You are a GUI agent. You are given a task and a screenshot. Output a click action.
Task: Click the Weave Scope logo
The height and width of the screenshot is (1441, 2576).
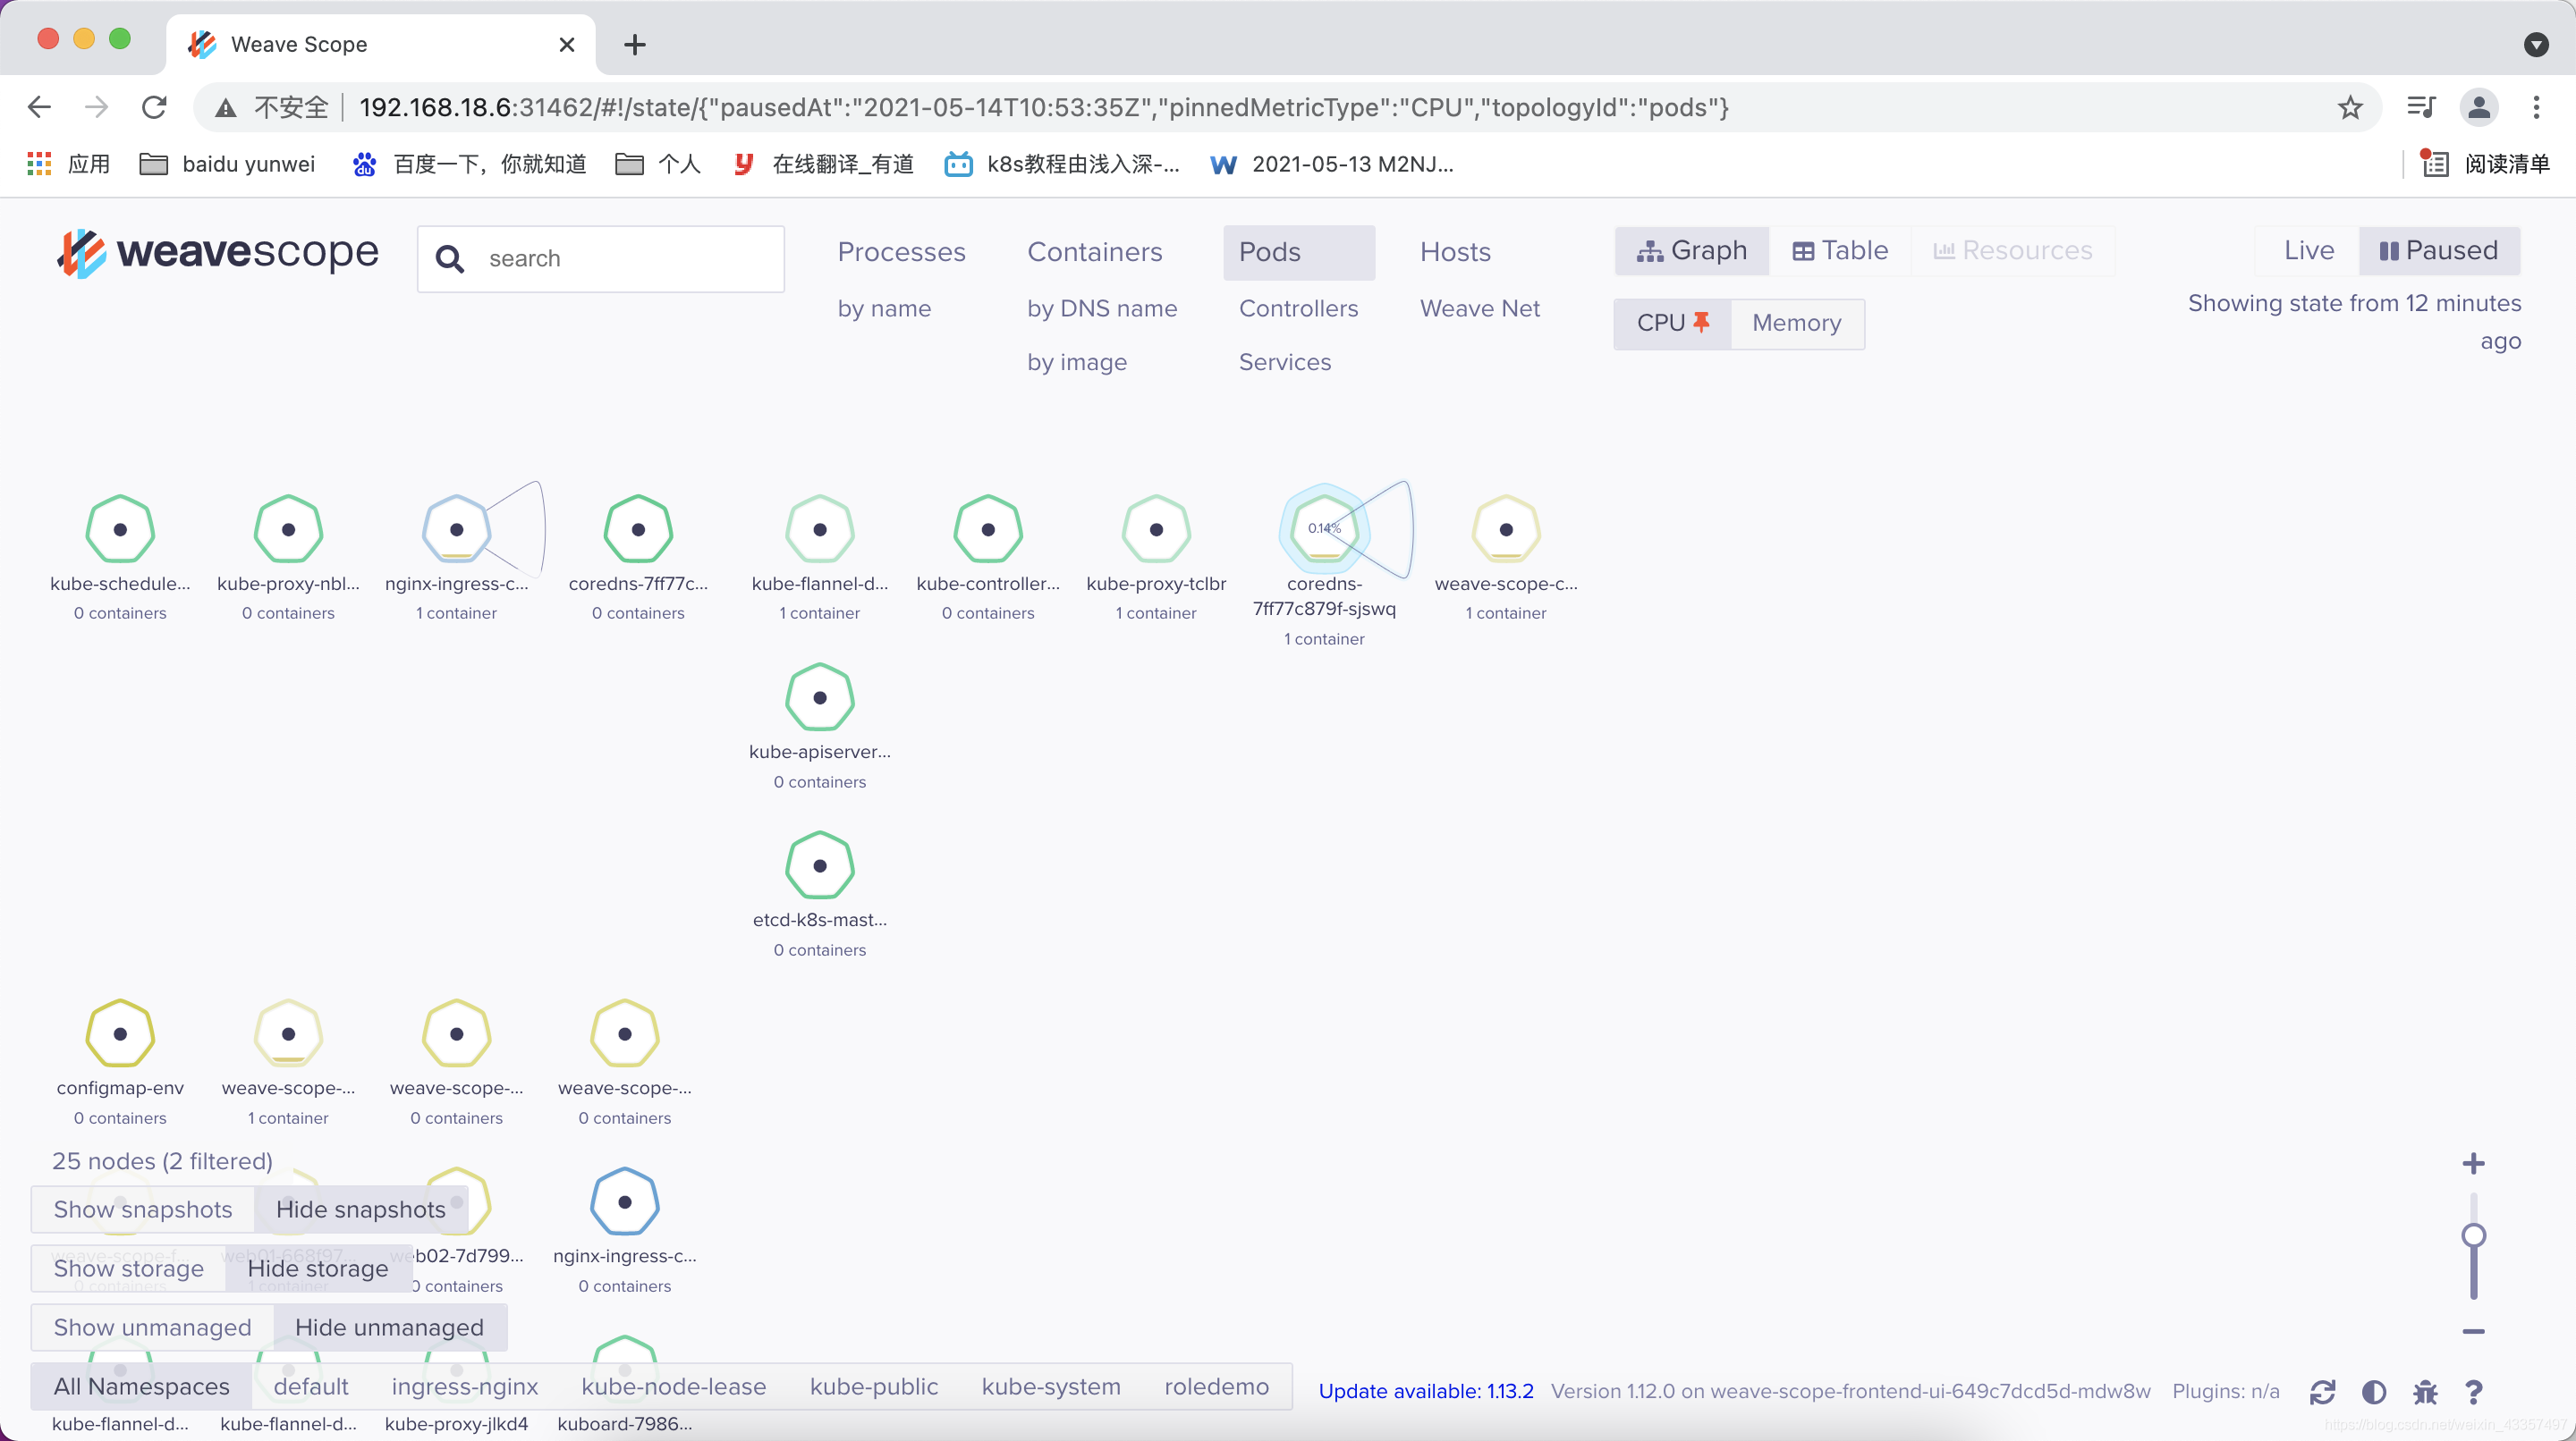217,252
